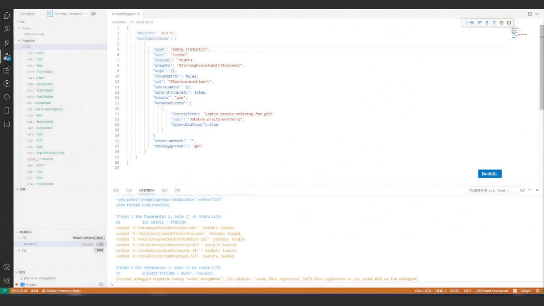Viewport: 544px width, 306px height.
Task: Open the manage settings icon at sidebar bottom
Action: (x=7, y=280)
